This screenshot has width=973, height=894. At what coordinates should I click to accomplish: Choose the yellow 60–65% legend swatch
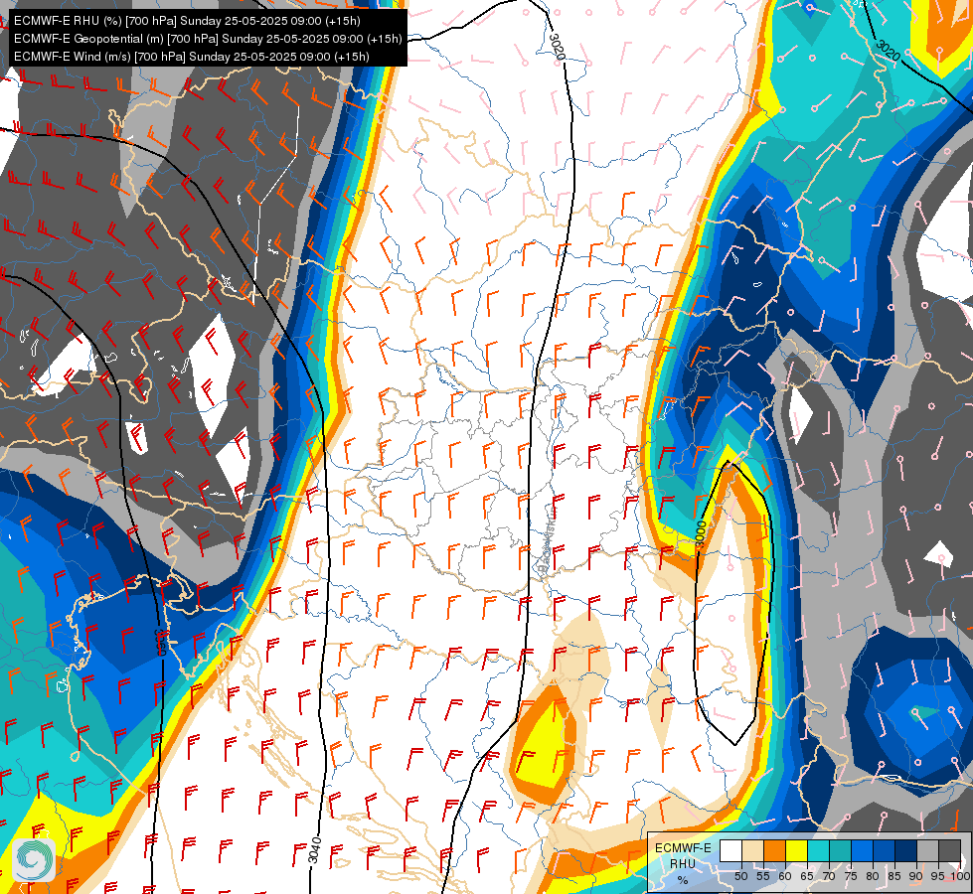797,850
